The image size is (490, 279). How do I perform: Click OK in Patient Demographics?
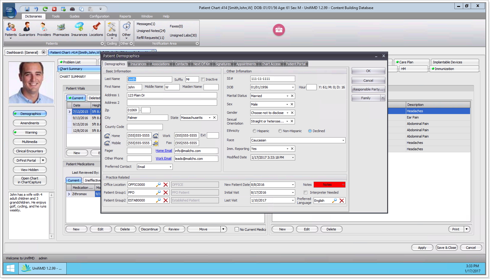tap(368, 71)
